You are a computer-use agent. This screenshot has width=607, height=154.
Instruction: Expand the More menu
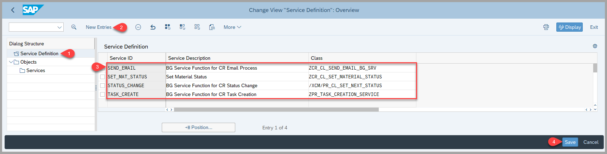pos(232,27)
